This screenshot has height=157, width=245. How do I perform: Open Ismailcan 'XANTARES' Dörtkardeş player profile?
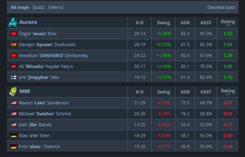click(x=53, y=55)
